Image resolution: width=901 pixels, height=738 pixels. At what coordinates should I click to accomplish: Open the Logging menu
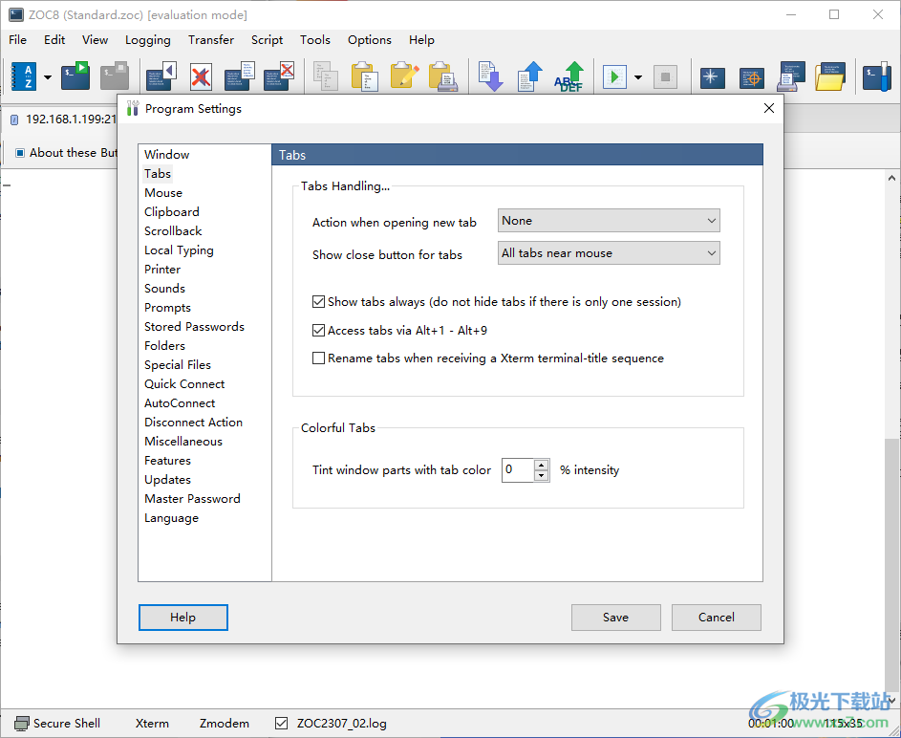pyautogui.click(x=148, y=40)
